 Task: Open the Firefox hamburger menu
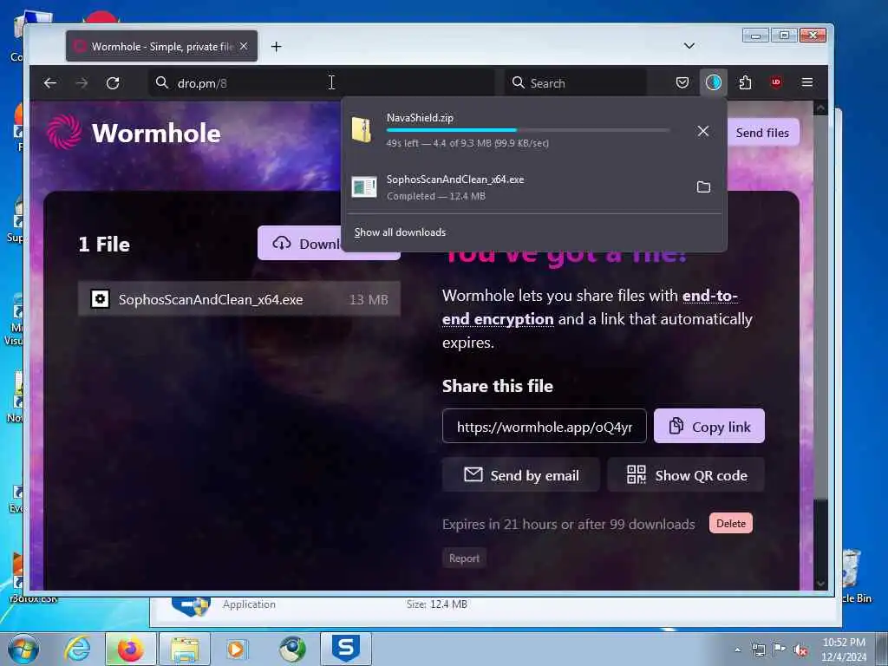tap(807, 82)
